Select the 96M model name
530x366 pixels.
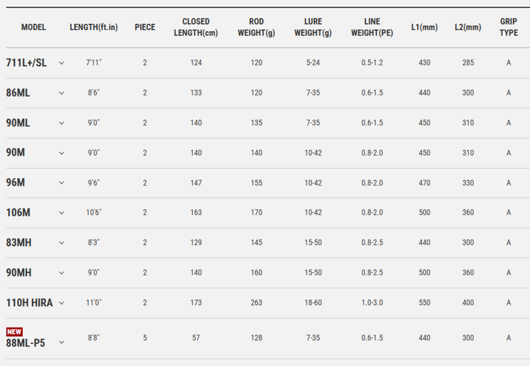coord(15,183)
